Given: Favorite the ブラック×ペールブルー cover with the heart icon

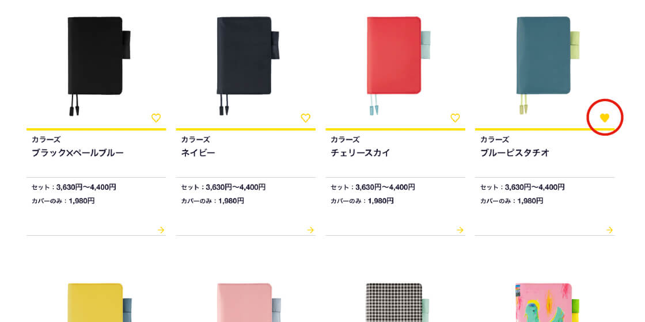Looking at the screenshot, I should click(x=156, y=118).
